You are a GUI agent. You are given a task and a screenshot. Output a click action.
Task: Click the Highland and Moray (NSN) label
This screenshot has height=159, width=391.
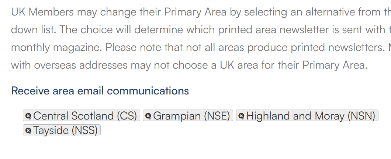(311, 116)
